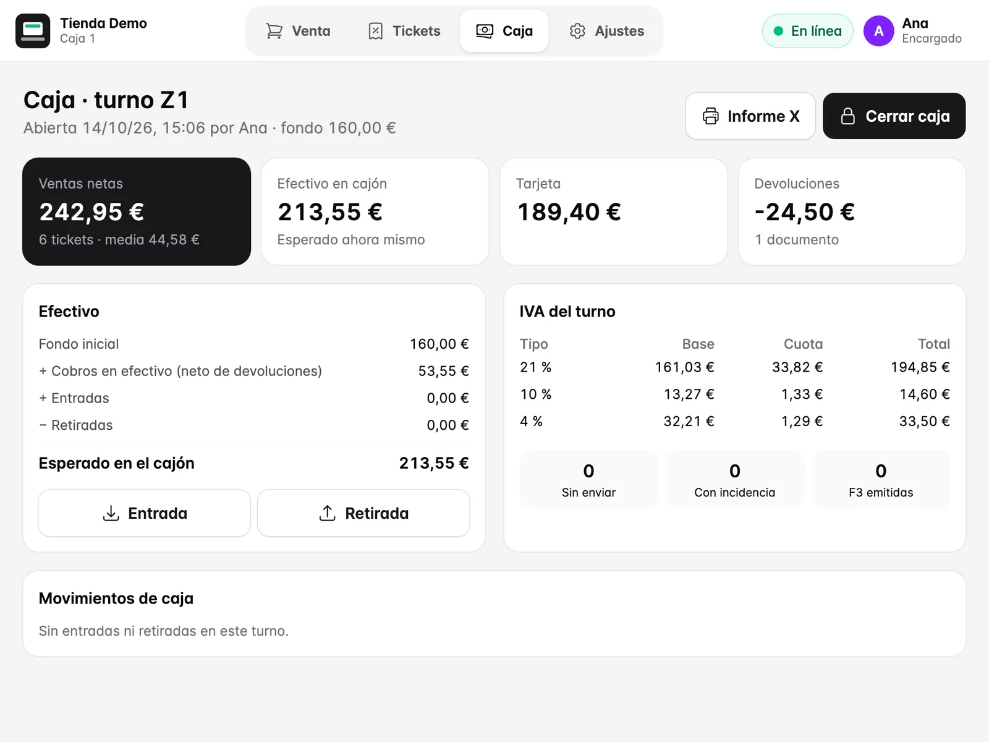Screen dimensions: 989x742
Task: Switch to the Venta tab
Action: click(x=298, y=31)
